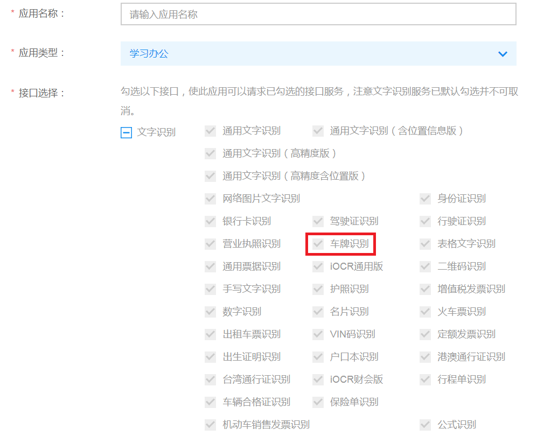Viewport: 558px width, 436px height.
Task: Click the 应用类型 field label
Action: pos(41,53)
